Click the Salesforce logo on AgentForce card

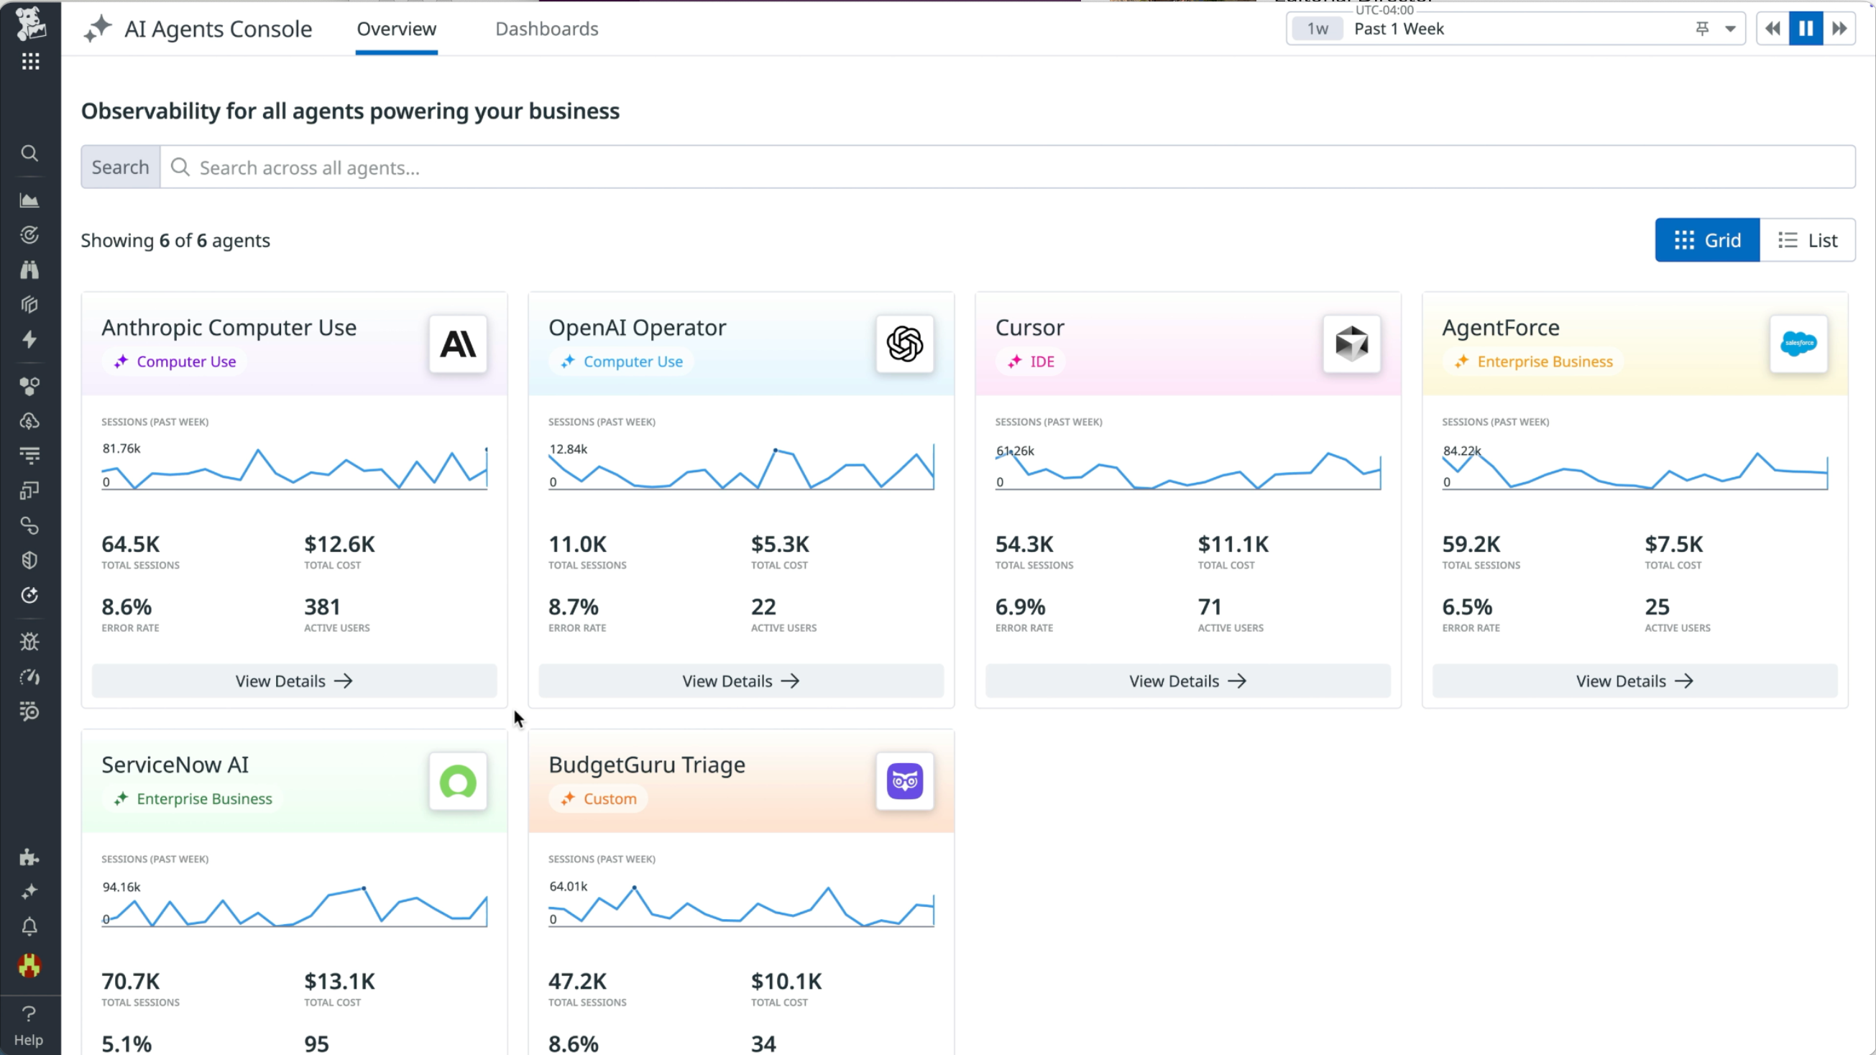1799,344
